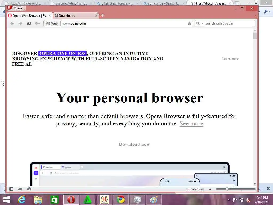The image size is (273, 205).
Task: Switch to the Opera Web Browser tab
Action: 30,16
